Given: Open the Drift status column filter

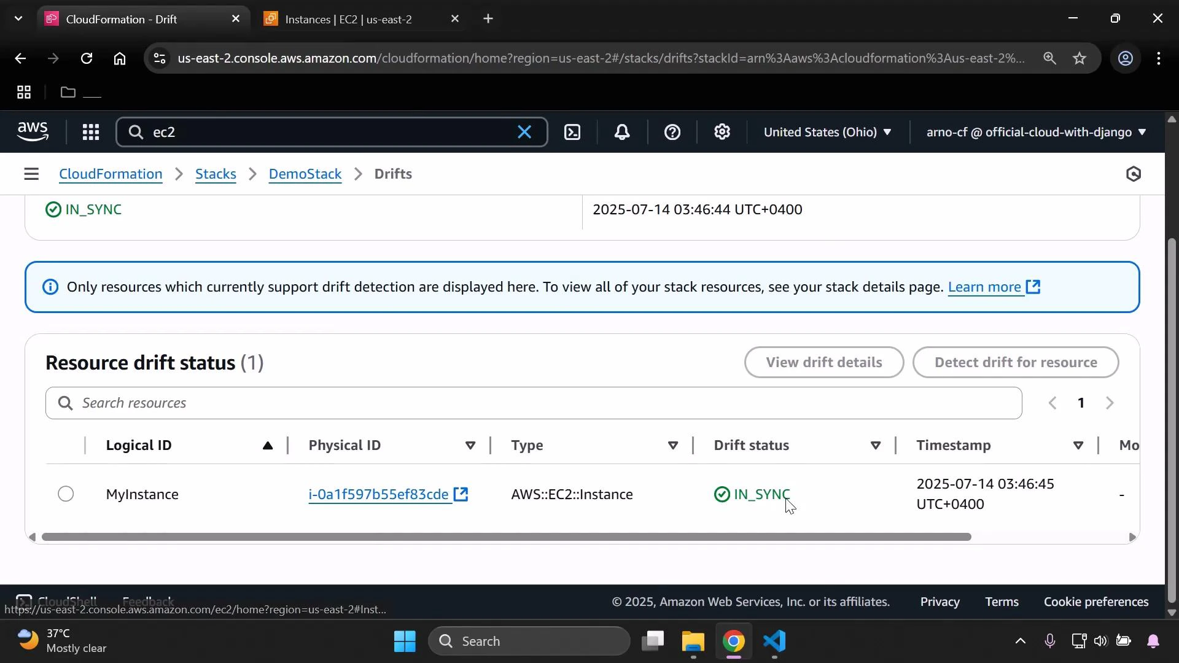Looking at the screenshot, I should 876,445.
